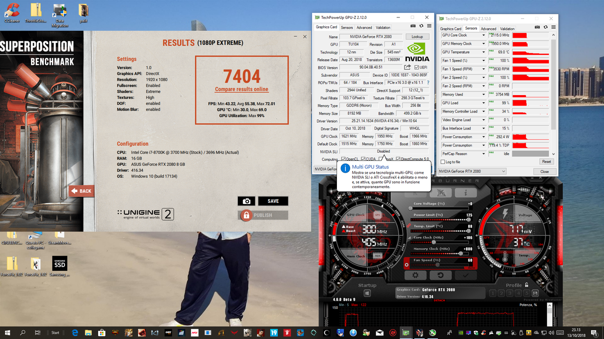This screenshot has height=339, width=604.
Task: Click refresh icon in GPU-Z Sensors window
Action: point(545,27)
